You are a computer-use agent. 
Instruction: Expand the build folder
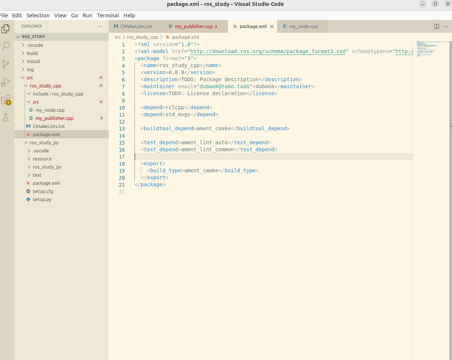[62, 53]
